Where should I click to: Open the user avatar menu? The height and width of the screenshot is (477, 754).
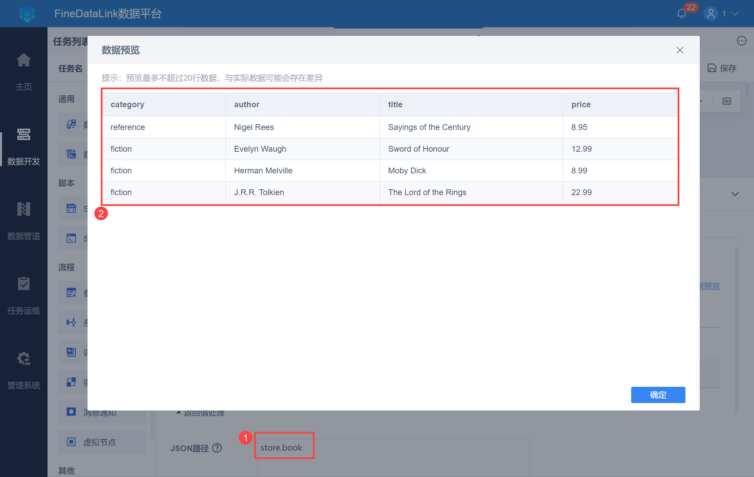tap(711, 14)
